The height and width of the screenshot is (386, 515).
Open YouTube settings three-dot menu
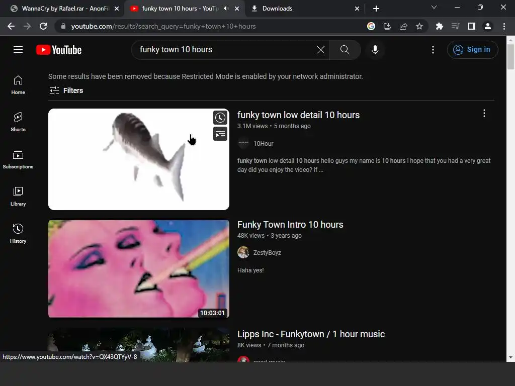coord(433,50)
